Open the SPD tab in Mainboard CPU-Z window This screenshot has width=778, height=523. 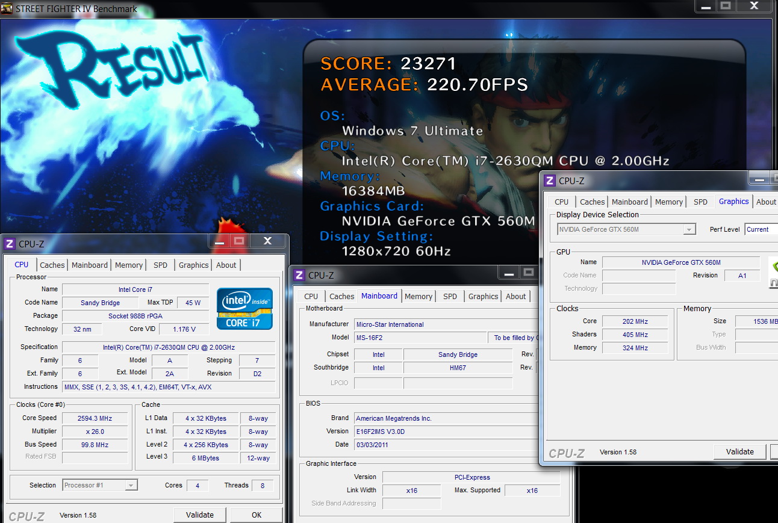[x=450, y=296]
